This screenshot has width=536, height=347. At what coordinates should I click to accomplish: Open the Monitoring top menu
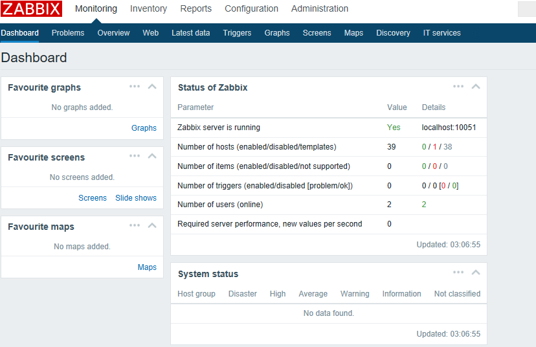coord(96,8)
